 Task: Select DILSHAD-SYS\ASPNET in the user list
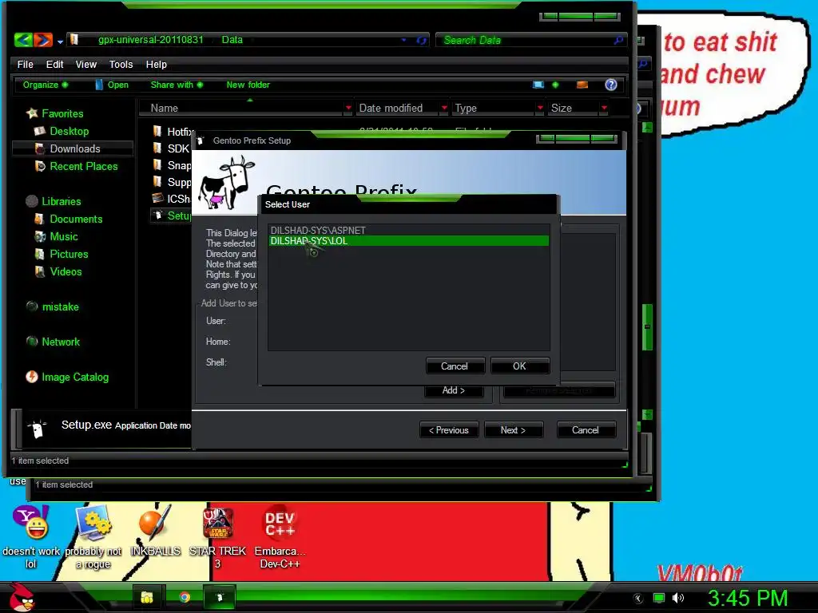[x=408, y=231]
